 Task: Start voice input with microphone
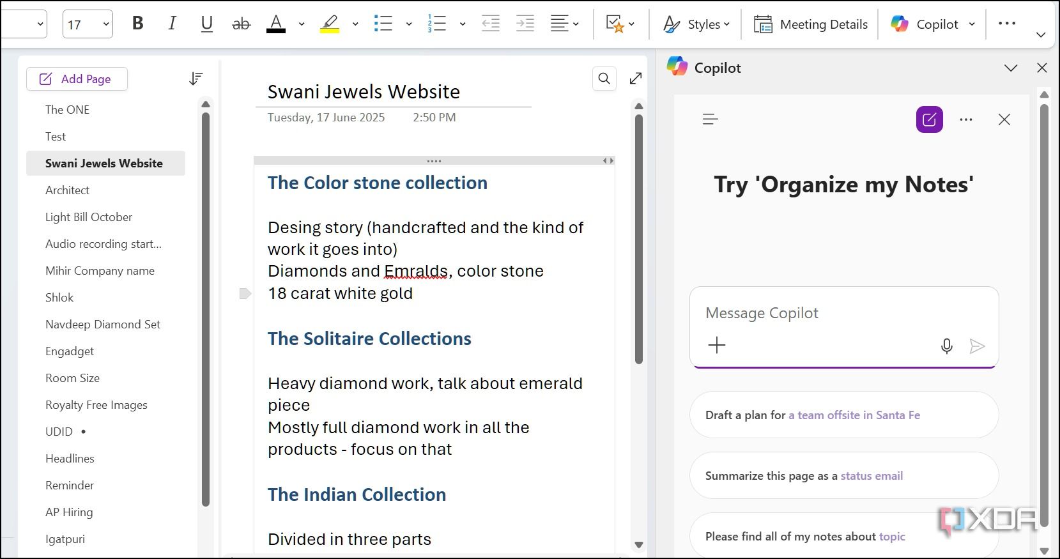947,346
